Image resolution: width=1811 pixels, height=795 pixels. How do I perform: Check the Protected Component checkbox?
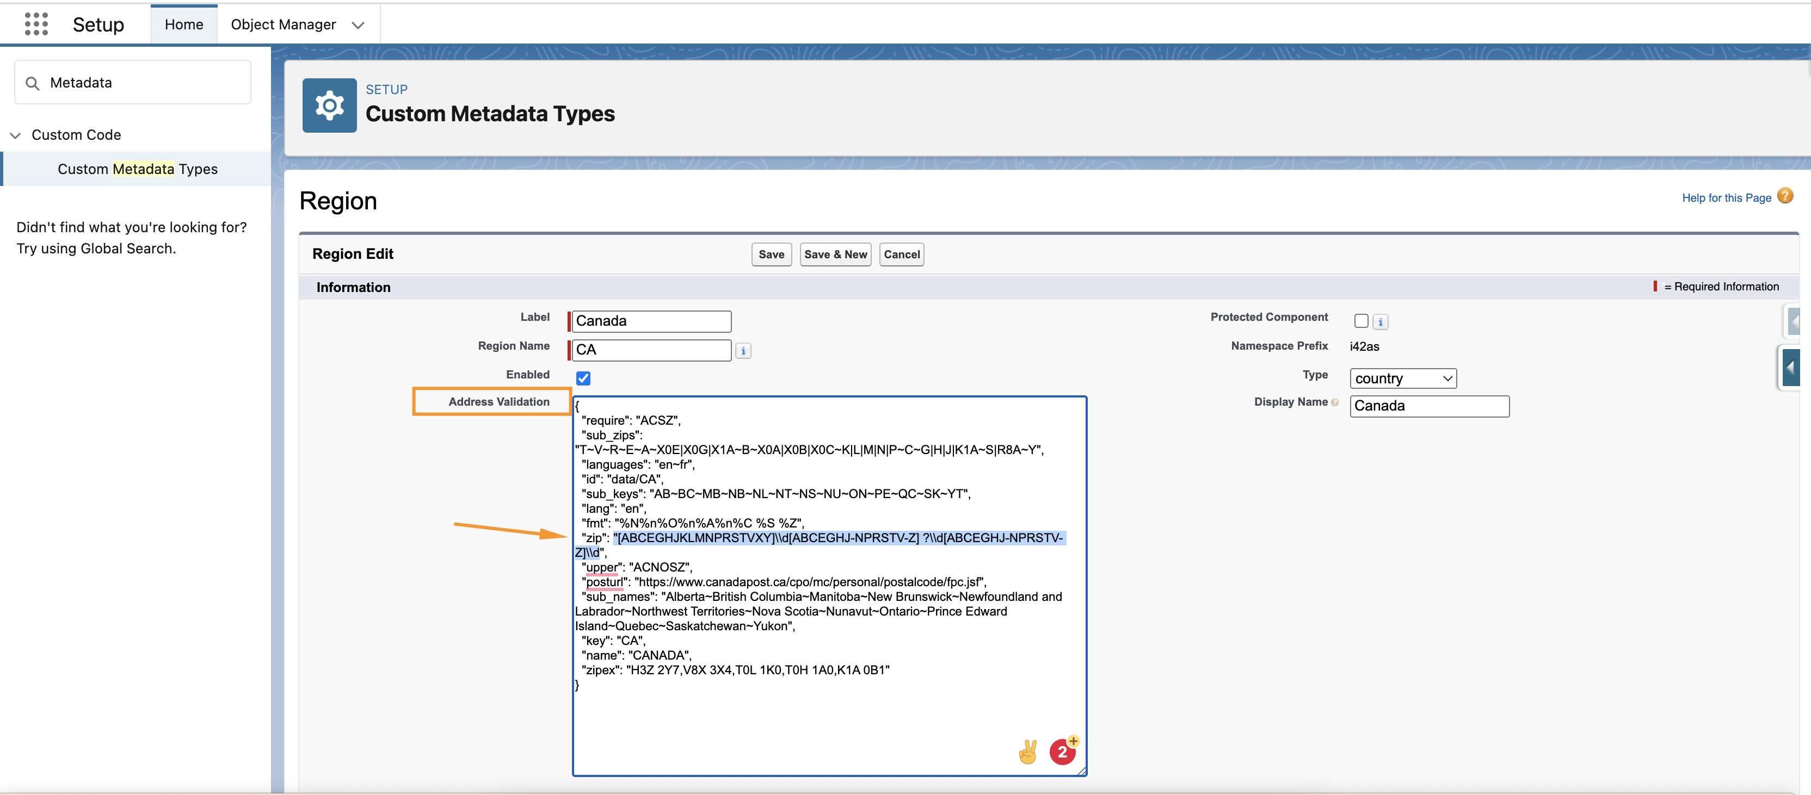(1361, 321)
